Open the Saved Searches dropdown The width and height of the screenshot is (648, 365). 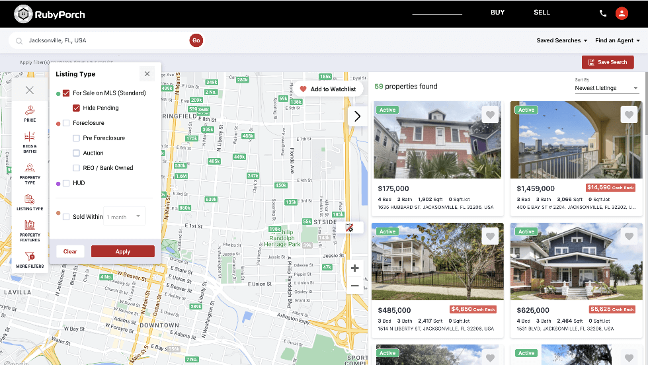[x=561, y=40]
